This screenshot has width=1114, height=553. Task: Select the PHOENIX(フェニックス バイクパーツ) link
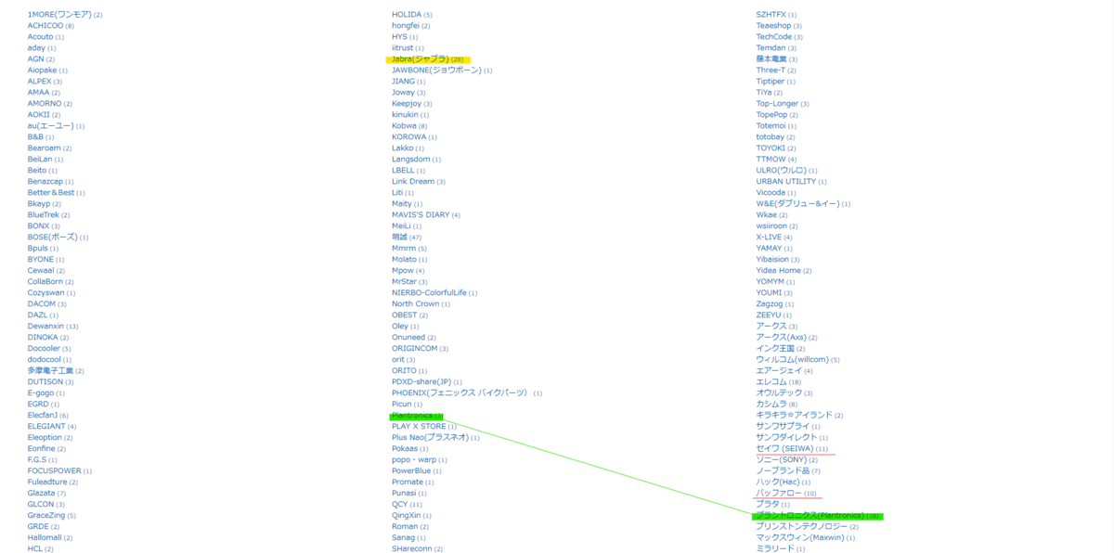click(460, 393)
